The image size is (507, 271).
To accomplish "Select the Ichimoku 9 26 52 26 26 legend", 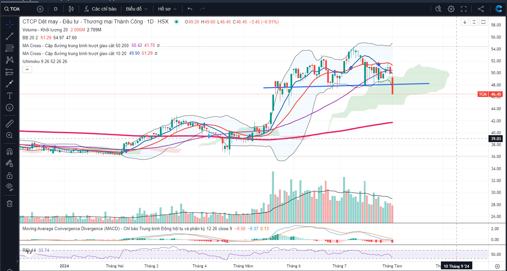I will coord(45,61).
